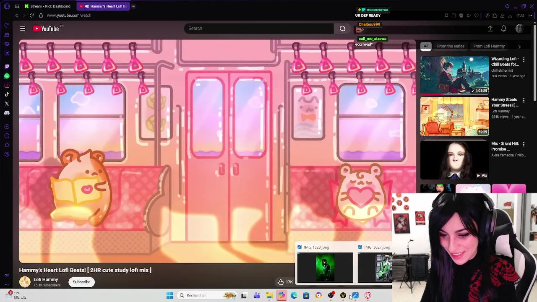This screenshot has height=302, width=537.
Task: Open OBS Studio from the taskbar
Action: [x=331, y=296]
